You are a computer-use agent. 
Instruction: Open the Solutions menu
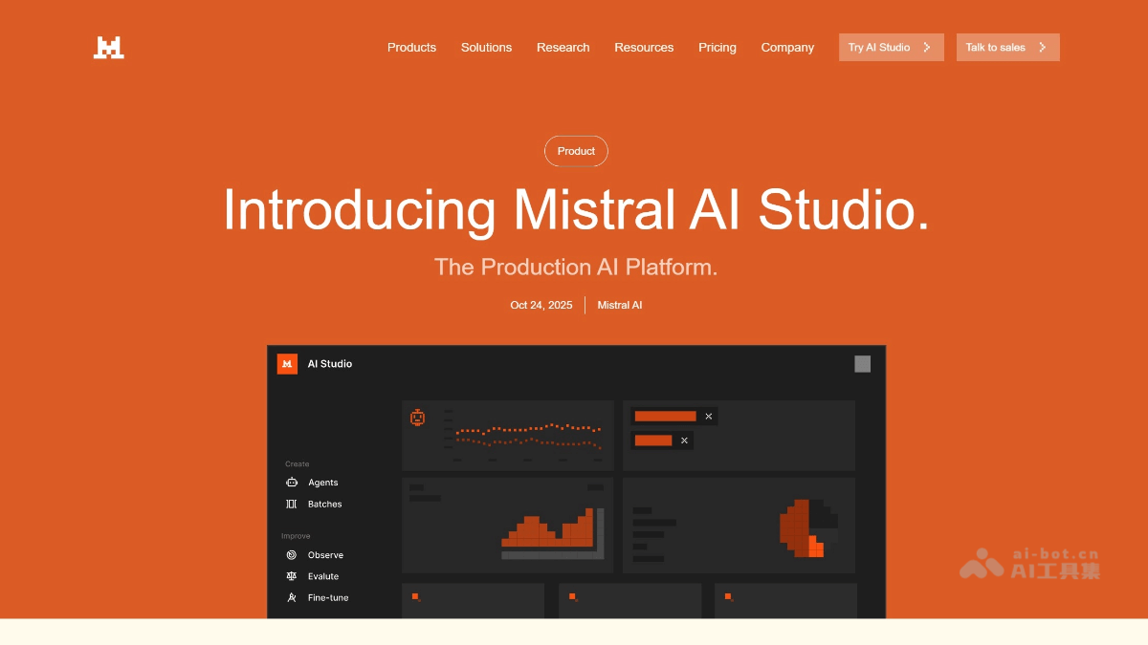tap(486, 47)
